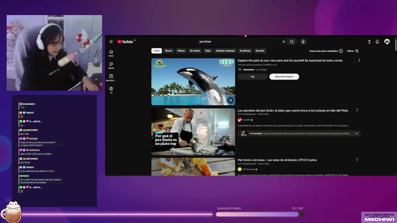Click the ARVEDIU username in chat
The width and height of the screenshot is (397, 223).
click(x=24, y=176)
